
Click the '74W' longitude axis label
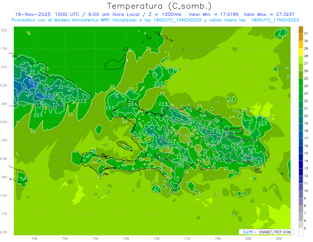click(95, 238)
